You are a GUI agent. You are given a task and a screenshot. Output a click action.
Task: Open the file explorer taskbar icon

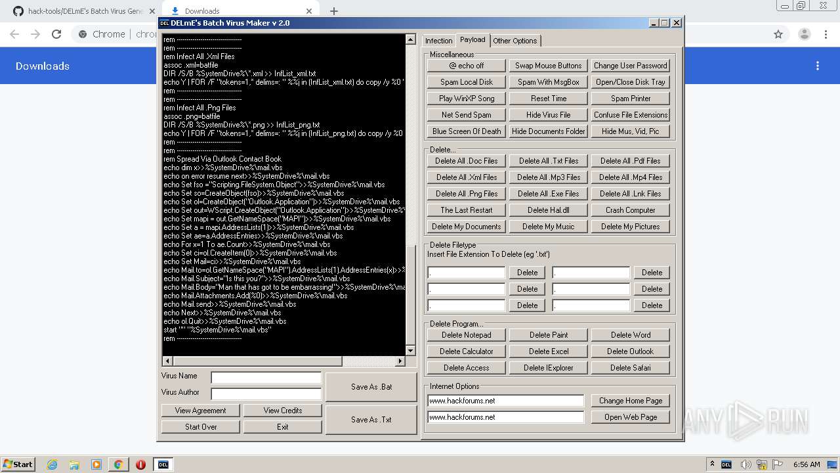(74, 464)
